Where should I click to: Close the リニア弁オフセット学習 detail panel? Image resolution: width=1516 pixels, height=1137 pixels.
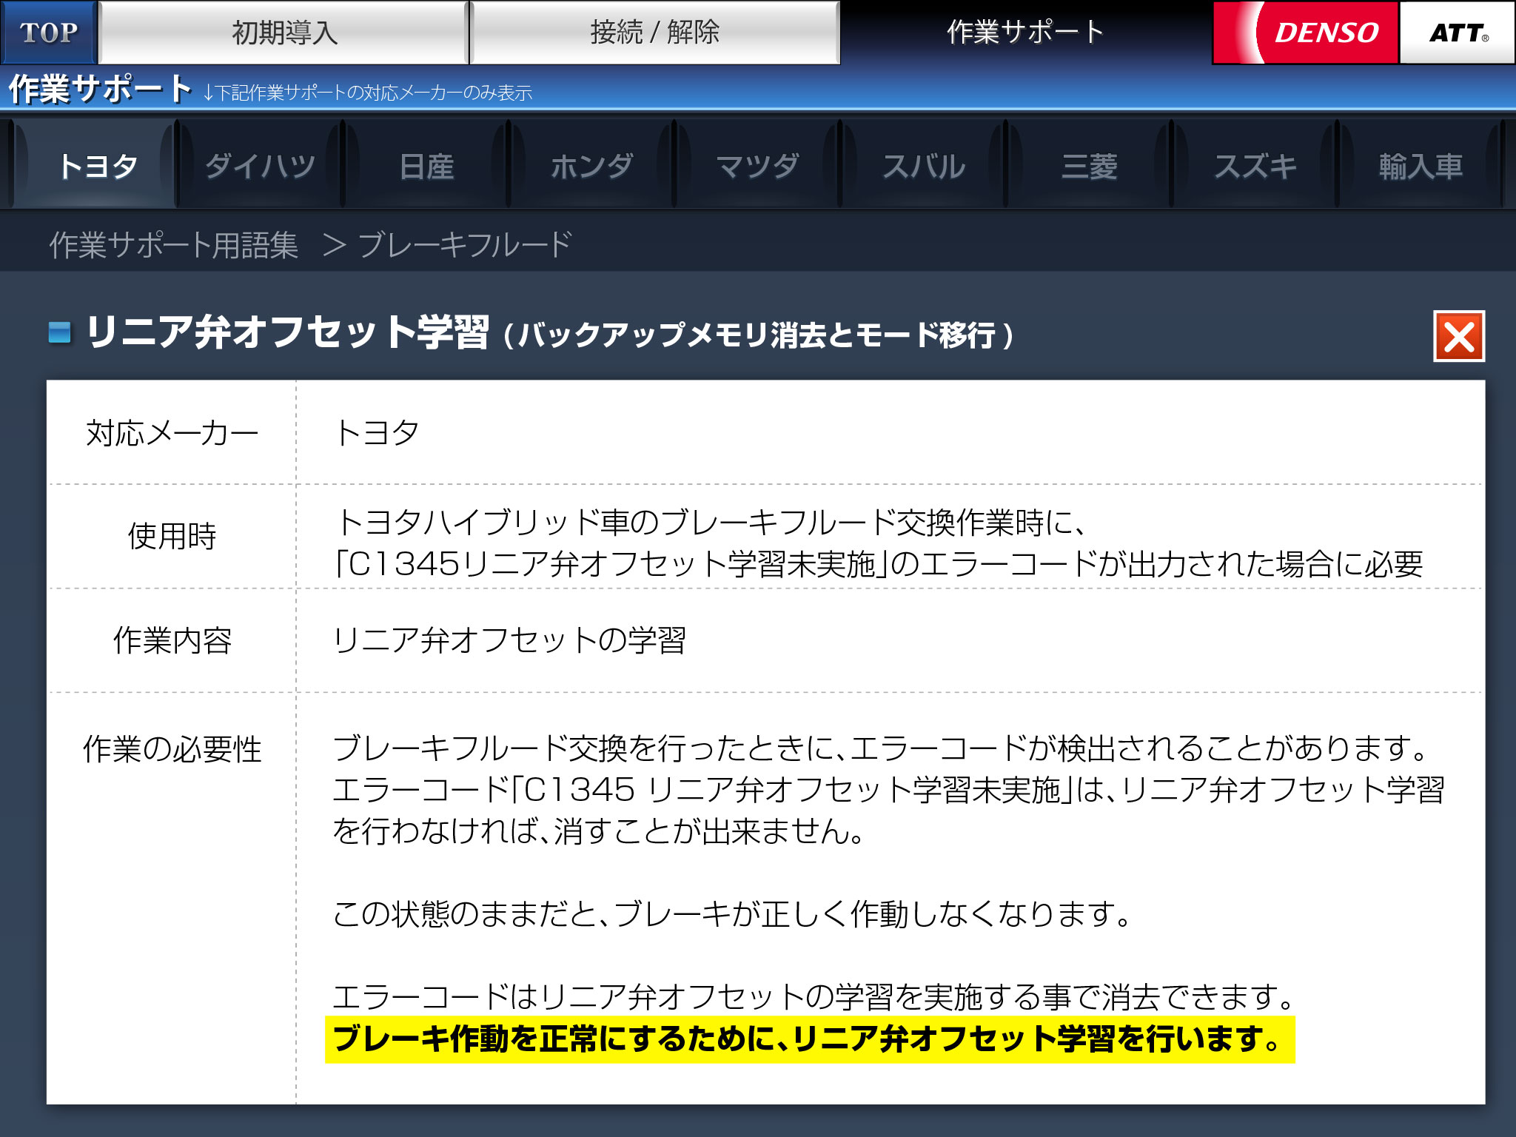(x=1458, y=337)
